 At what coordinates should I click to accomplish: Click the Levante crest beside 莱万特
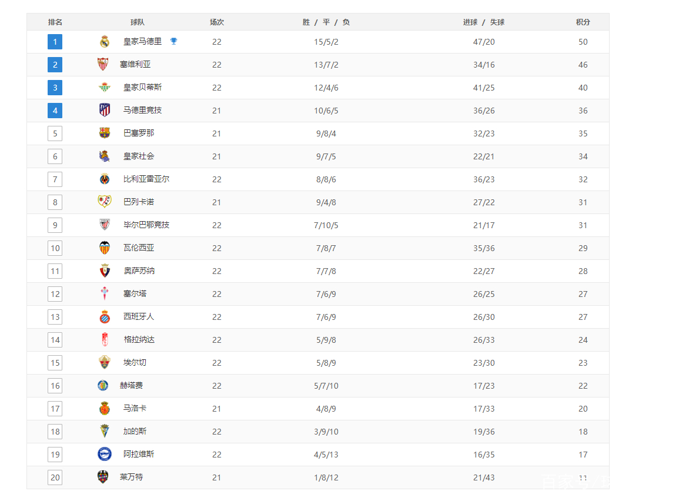[103, 477]
